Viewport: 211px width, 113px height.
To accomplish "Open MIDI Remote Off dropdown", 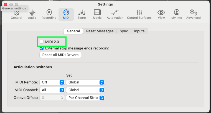I will tap(52, 82).
